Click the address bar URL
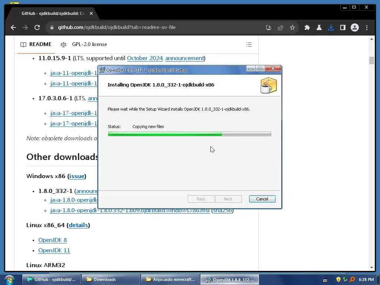The image size is (380, 285). click(x=117, y=27)
